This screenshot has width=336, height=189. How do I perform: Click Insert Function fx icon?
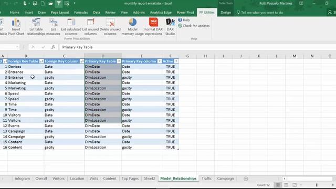(x=53, y=47)
